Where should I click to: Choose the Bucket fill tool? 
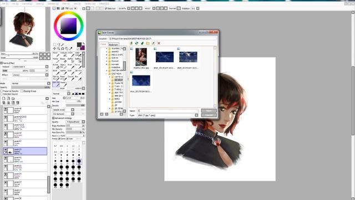[55, 66]
